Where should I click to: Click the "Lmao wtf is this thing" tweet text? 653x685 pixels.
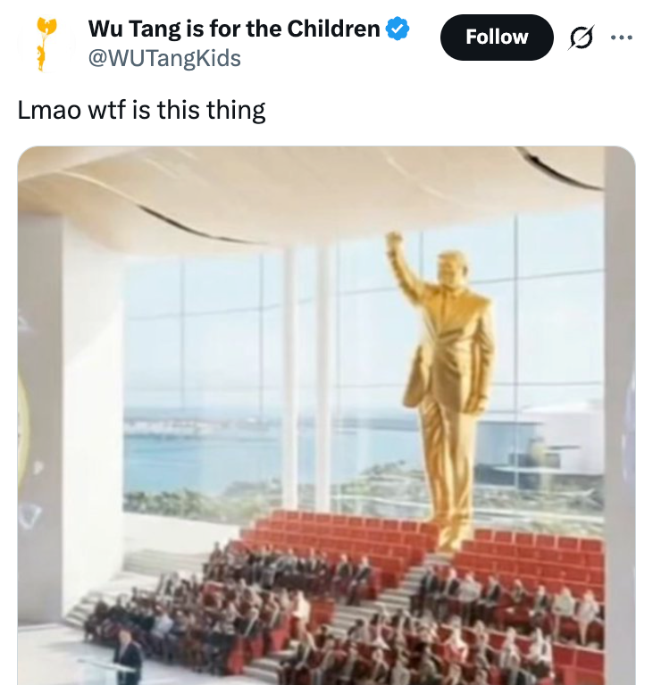pos(142,111)
